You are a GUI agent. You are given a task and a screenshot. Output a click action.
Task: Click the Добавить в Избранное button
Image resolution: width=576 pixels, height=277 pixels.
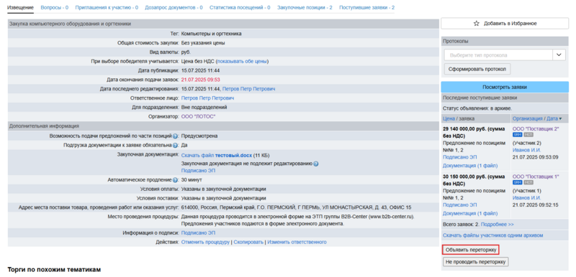pyautogui.click(x=505, y=24)
